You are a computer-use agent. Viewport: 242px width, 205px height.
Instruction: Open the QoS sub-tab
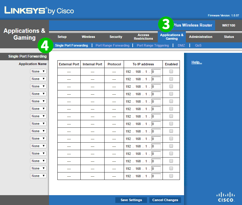click(x=198, y=45)
